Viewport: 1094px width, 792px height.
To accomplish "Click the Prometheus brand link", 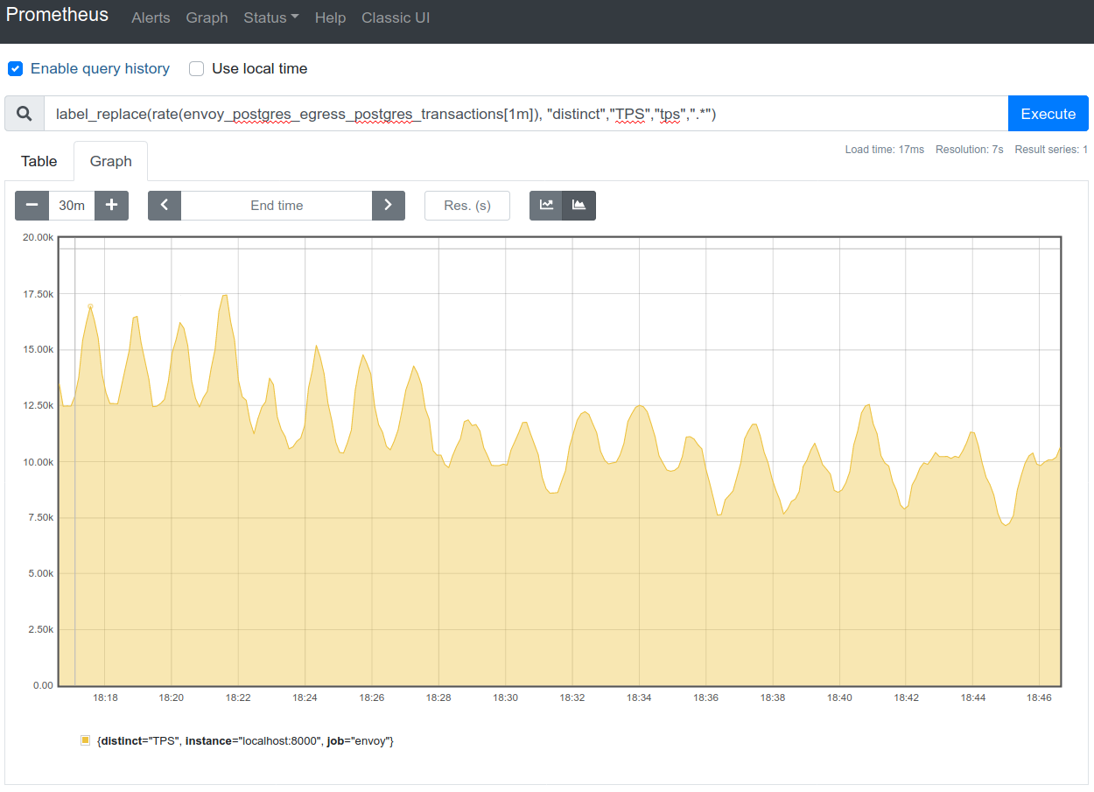I will [58, 16].
